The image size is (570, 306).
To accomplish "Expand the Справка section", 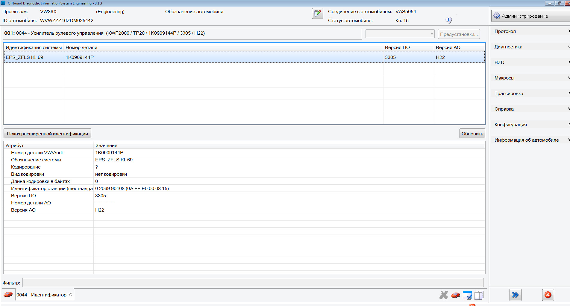I will (530, 109).
